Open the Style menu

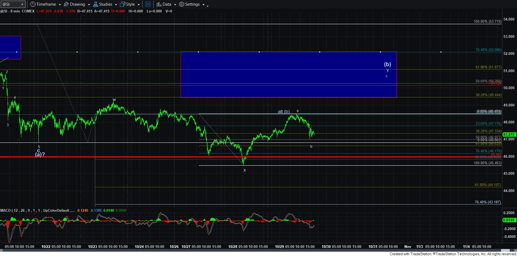130,4
